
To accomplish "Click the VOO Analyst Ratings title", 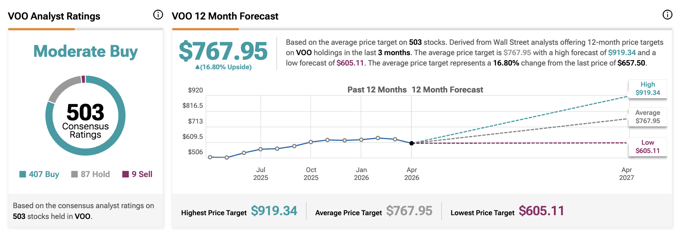I will (54, 16).
